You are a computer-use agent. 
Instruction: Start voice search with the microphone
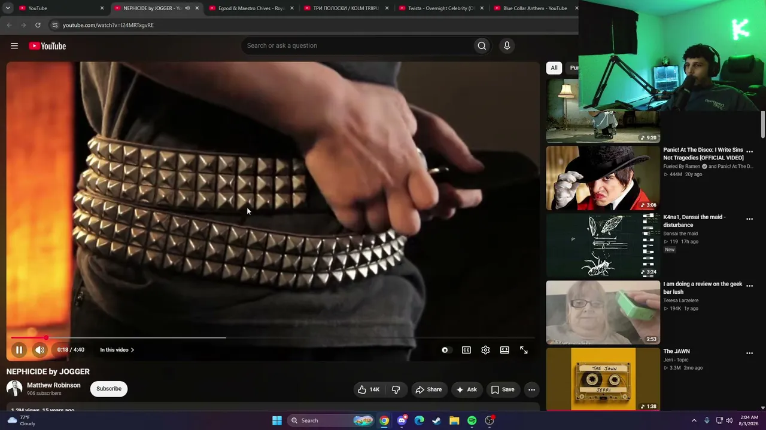(x=507, y=46)
